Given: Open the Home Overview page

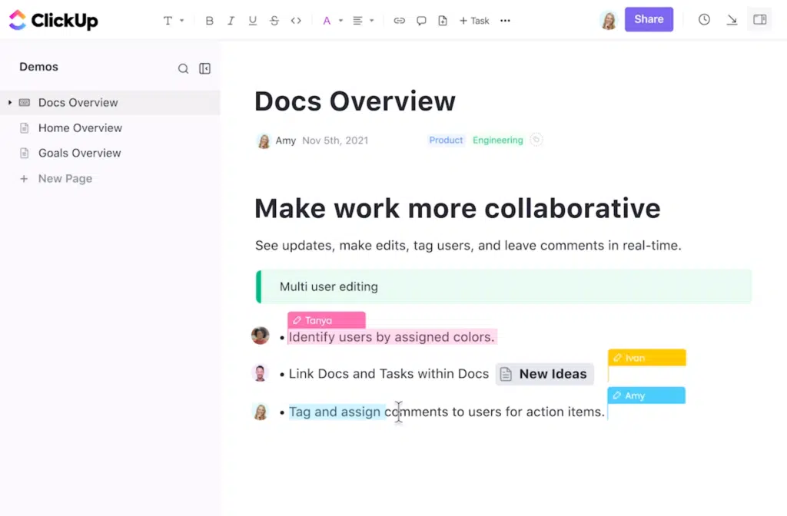Looking at the screenshot, I should point(80,127).
